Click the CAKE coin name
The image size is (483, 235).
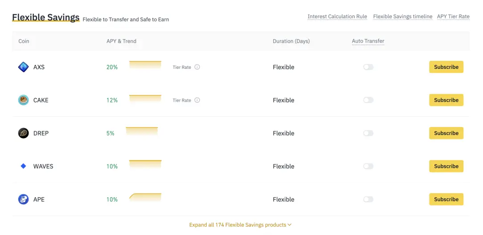click(41, 100)
